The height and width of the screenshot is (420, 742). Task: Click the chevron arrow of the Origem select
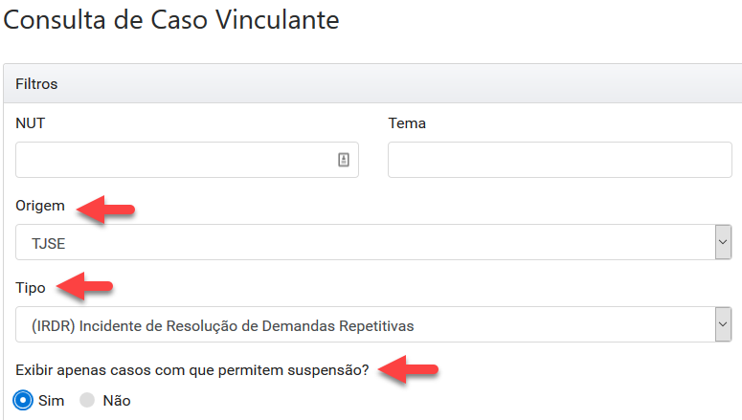point(723,242)
